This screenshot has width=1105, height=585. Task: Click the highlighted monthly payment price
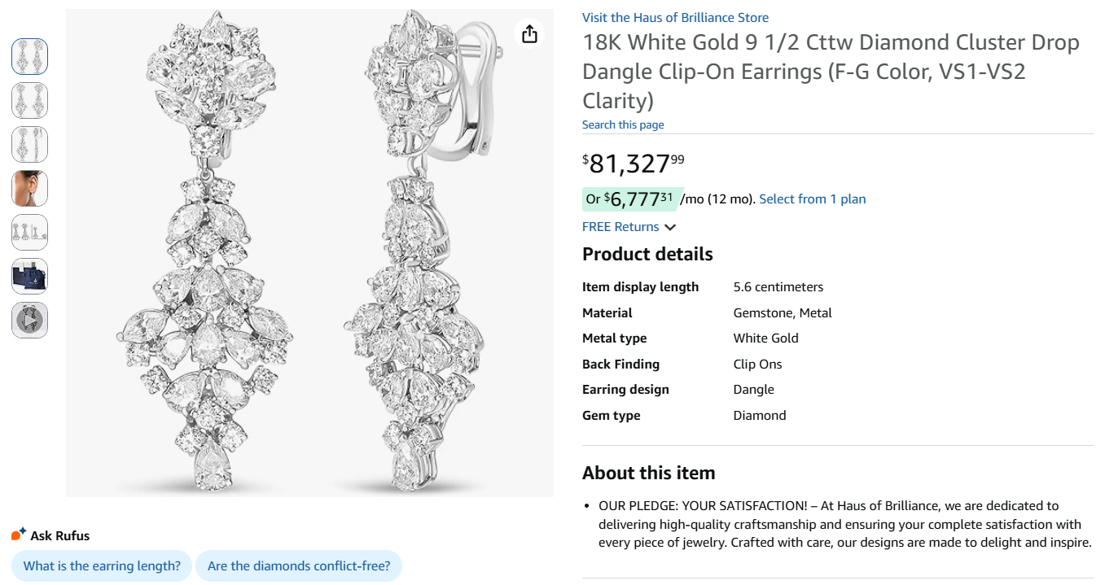[631, 198]
